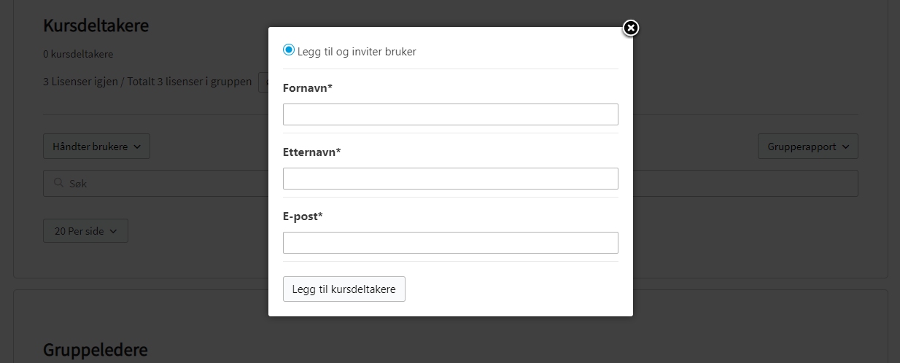900x363 pixels.
Task: Expand the "Grupperapport" dropdown menu
Action: pos(807,147)
